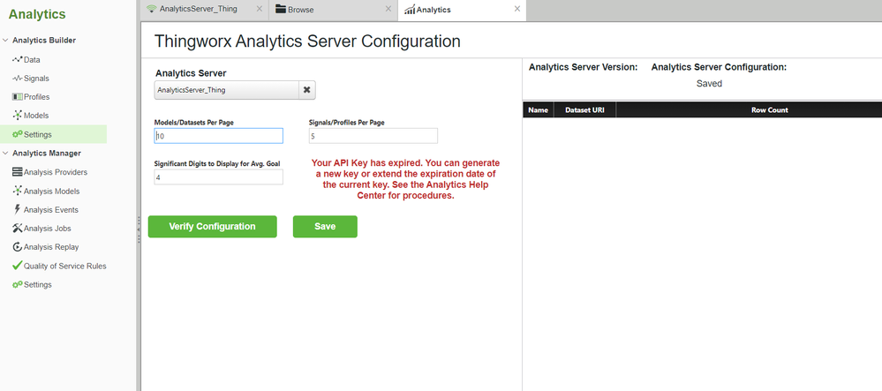Open Profiles in the sidebar

pyautogui.click(x=36, y=97)
